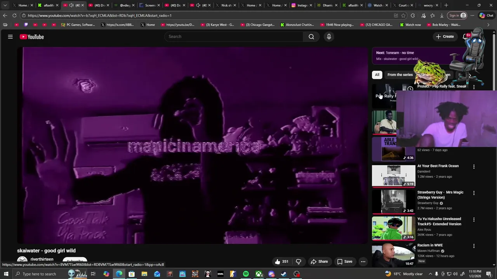Open the Copilot Chat button

coord(487,15)
